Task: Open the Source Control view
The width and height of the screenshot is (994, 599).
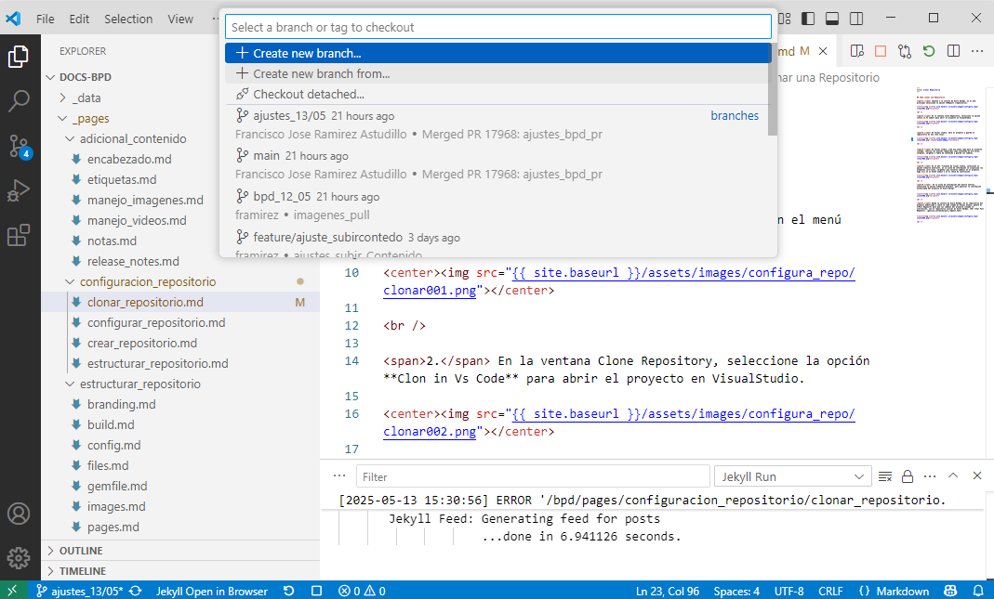Action: (x=19, y=146)
